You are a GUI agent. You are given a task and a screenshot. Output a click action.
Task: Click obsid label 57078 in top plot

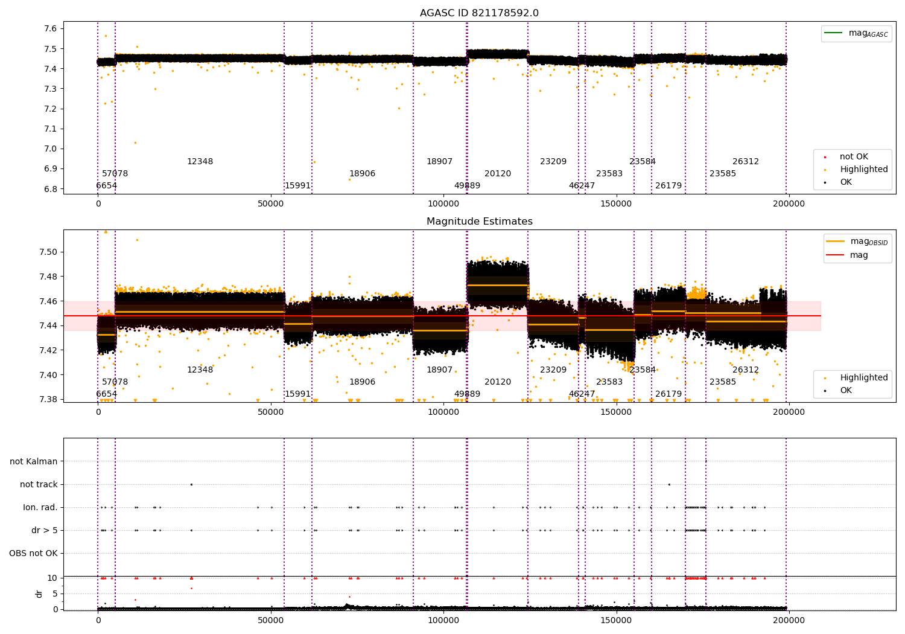[115, 174]
